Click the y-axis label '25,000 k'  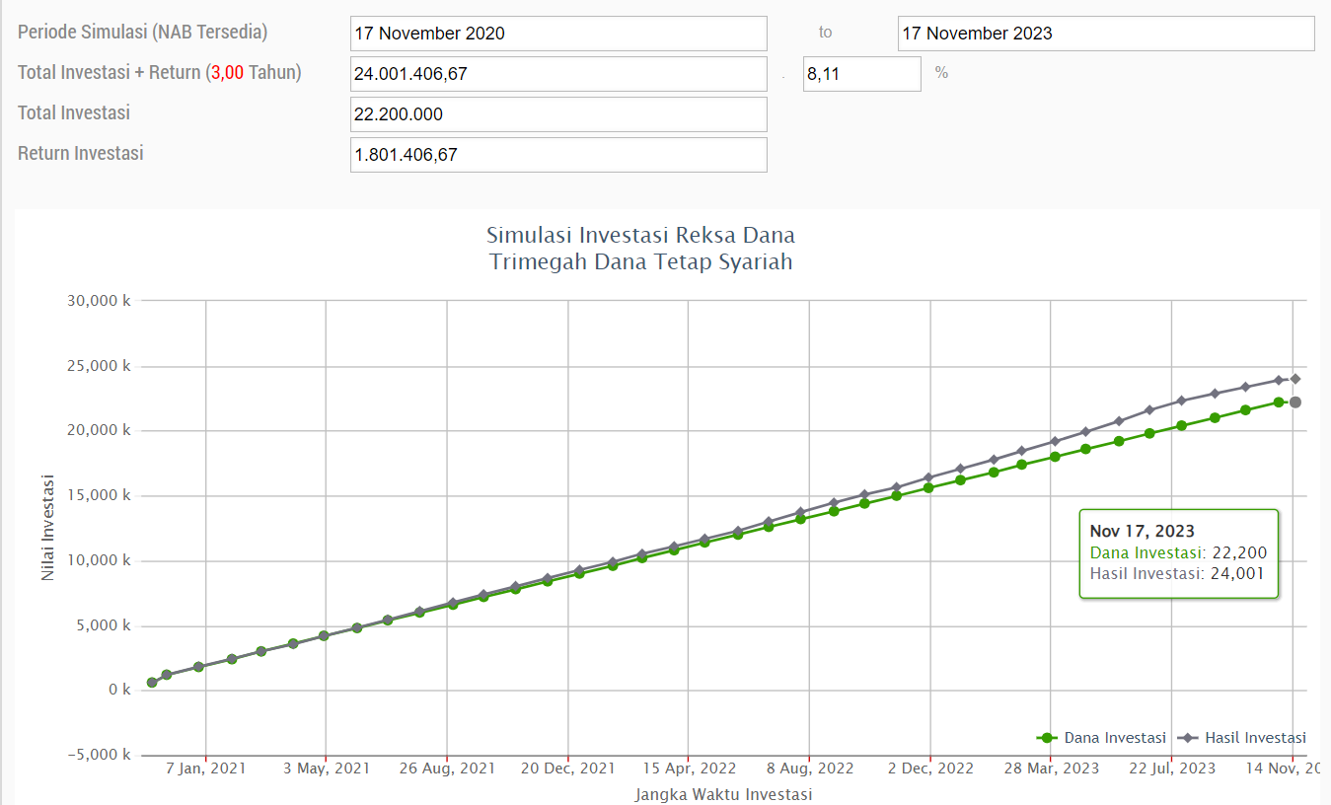pos(100,366)
